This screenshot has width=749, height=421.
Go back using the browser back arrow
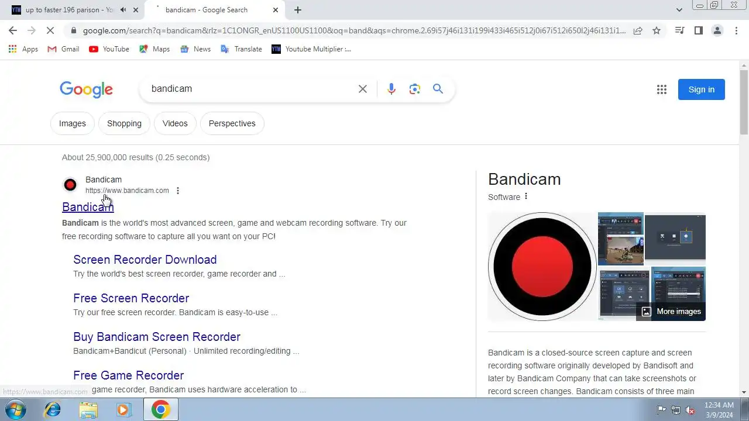tap(13, 30)
